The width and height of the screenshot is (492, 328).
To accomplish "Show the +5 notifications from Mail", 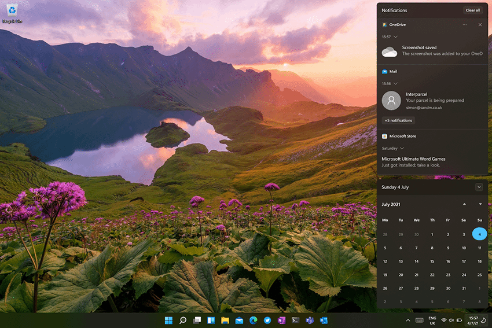I will tap(398, 120).
